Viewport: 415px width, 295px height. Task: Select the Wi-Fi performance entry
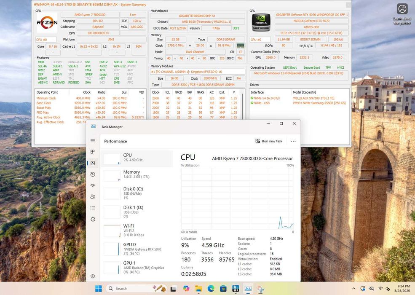click(137, 231)
